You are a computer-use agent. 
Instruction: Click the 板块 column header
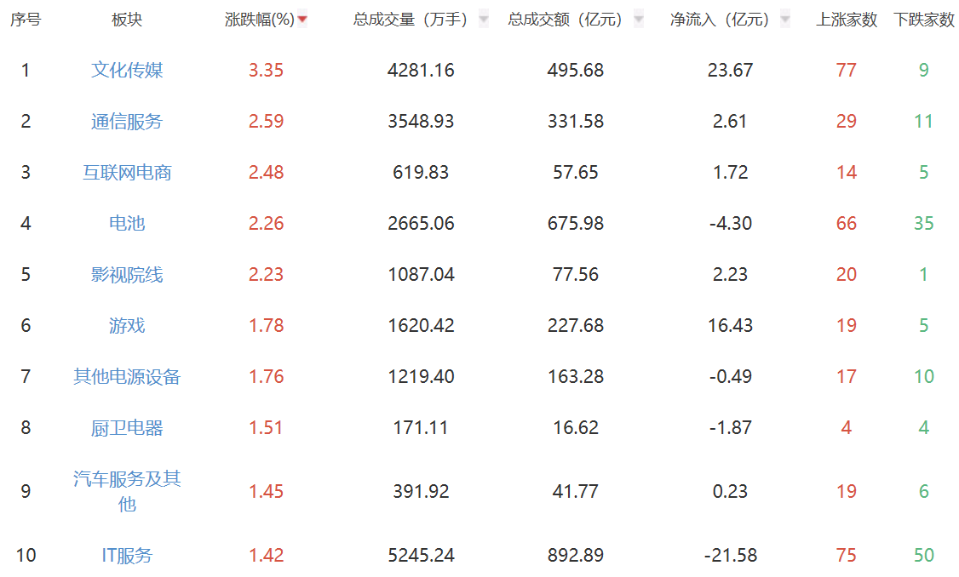click(127, 20)
